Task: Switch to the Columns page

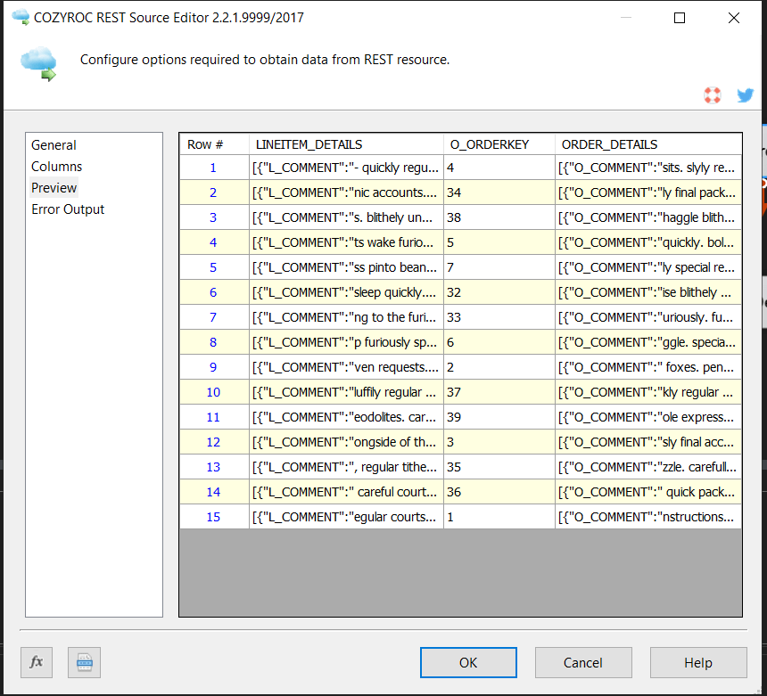Action: click(57, 167)
